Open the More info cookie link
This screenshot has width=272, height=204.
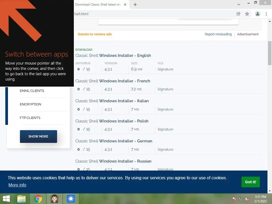(17, 185)
